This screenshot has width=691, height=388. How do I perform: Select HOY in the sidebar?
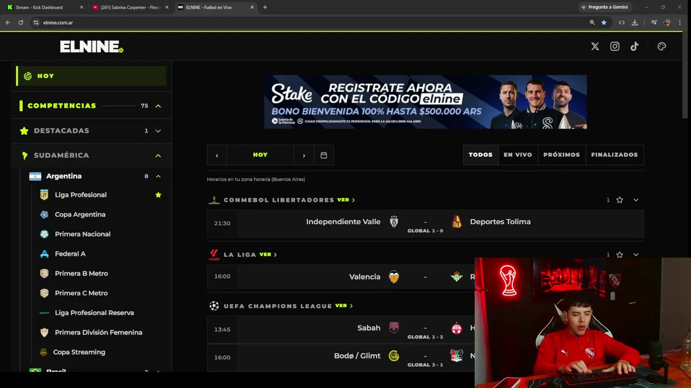pyautogui.click(x=91, y=76)
